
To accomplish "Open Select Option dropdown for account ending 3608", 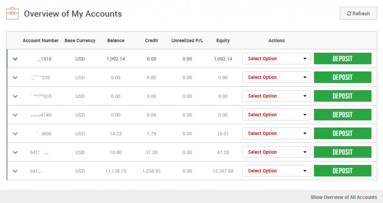I will pos(276,133).
